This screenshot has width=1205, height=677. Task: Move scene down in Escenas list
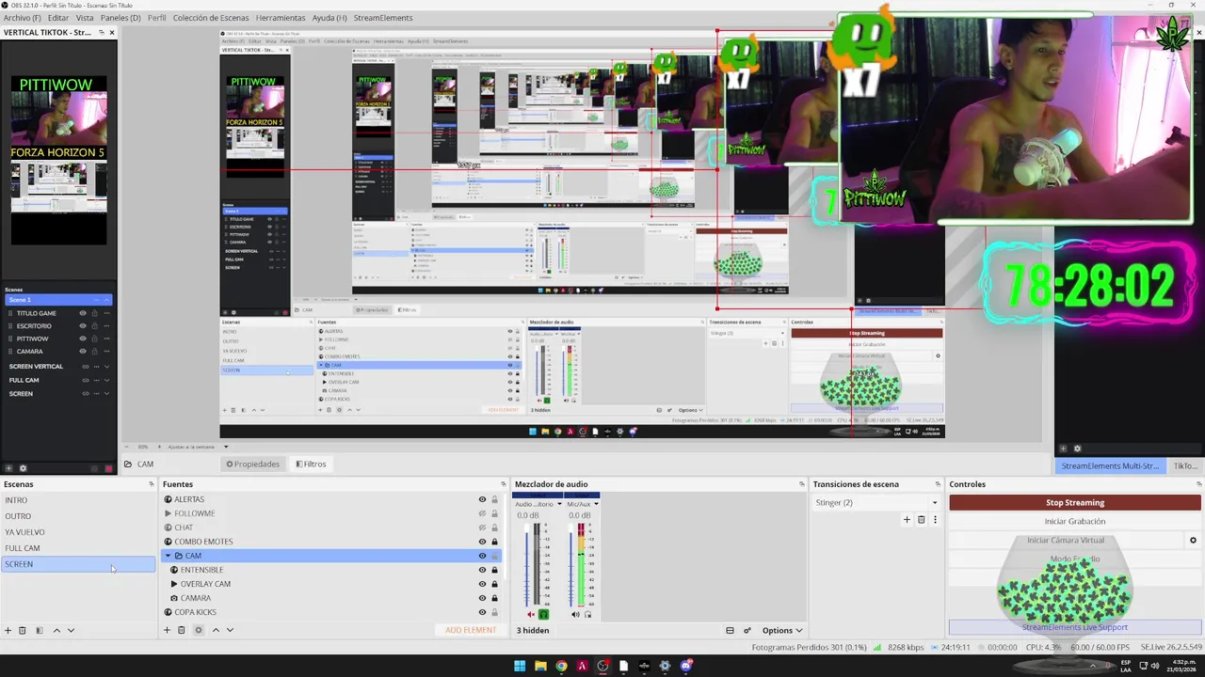click(71, 630)
